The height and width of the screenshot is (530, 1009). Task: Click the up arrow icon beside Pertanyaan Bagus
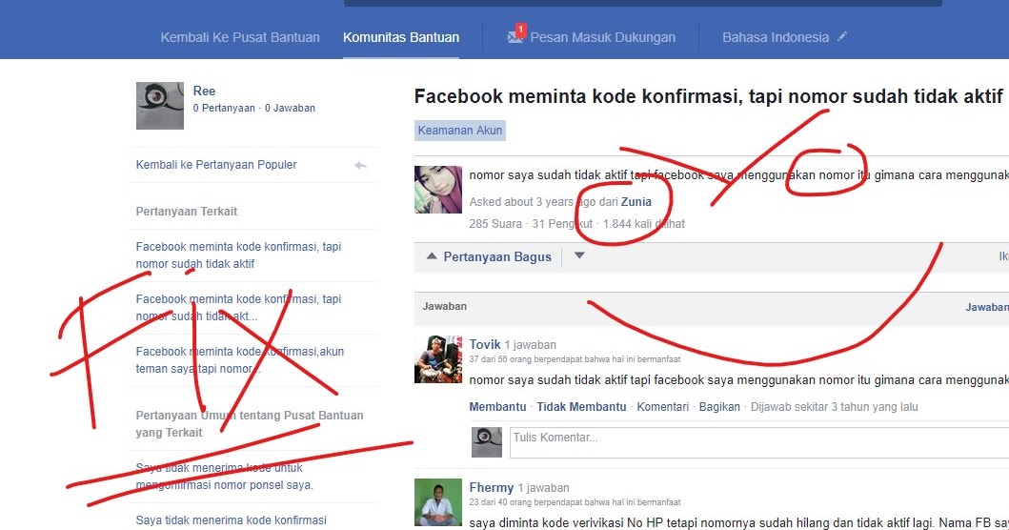click(x=432, y=255)
